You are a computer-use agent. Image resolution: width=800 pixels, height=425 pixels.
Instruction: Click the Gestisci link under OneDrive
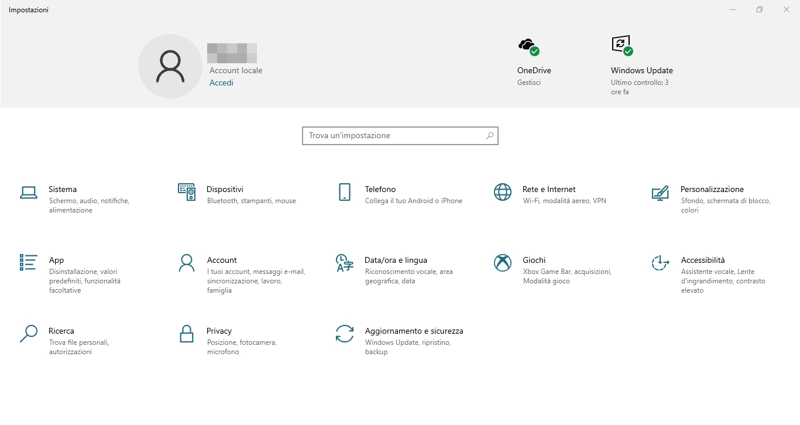click(x=529, y=83)
